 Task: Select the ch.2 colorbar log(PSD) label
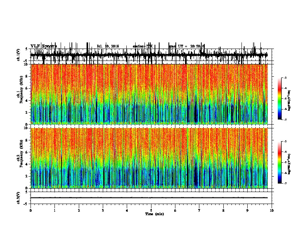point(289,164)
